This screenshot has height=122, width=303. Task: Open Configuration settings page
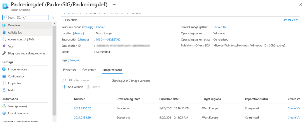tap(16, 76)
